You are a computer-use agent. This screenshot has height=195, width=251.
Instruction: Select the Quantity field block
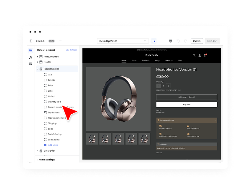click(54, 102)
